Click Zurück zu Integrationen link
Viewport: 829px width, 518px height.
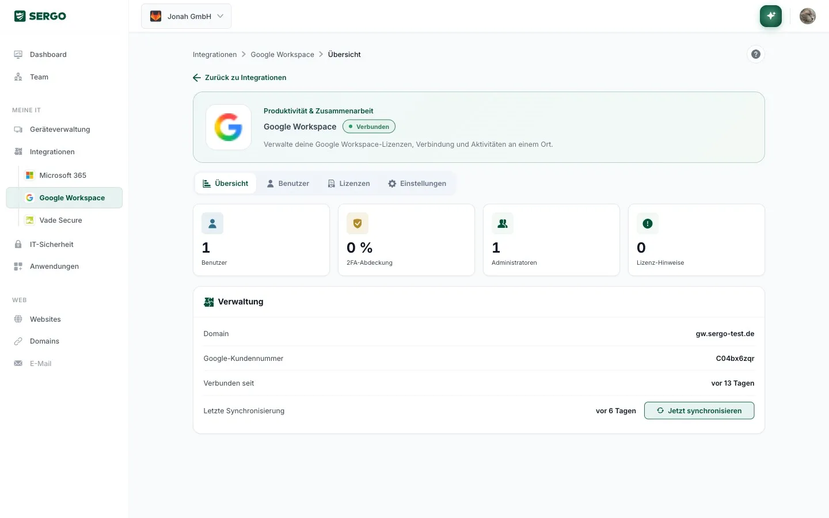pos(239,78)
